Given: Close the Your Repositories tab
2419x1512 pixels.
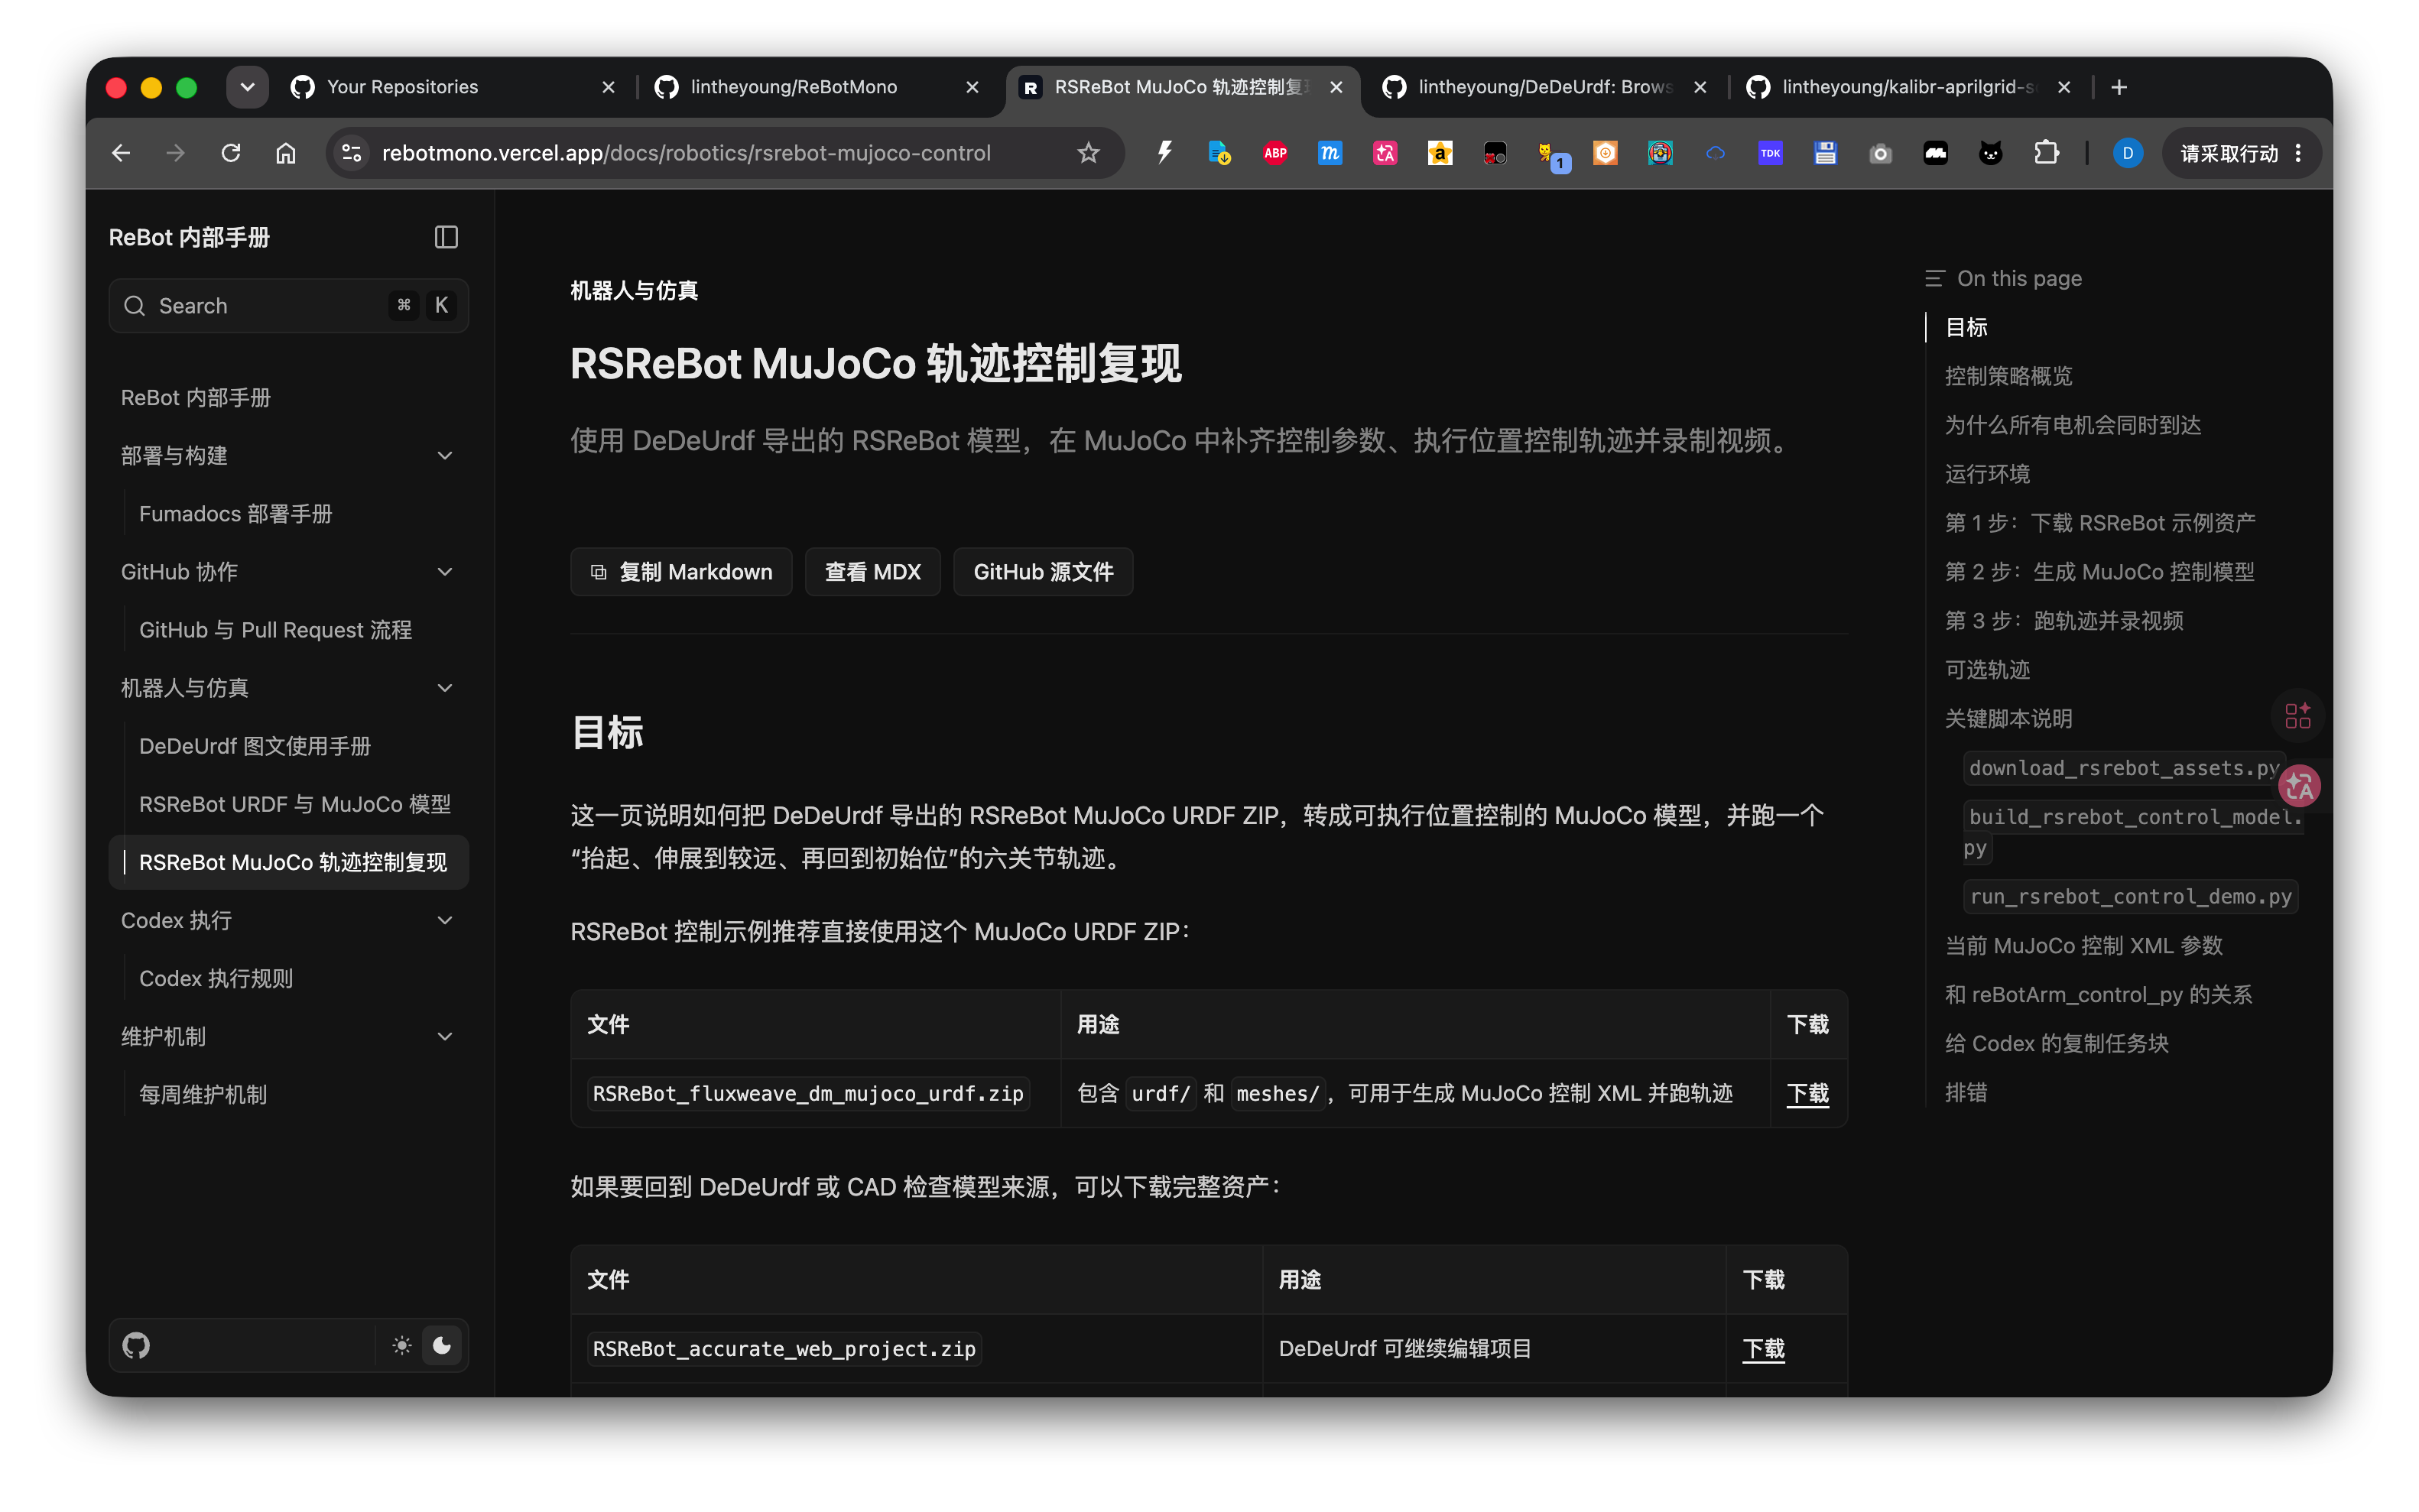Looking at the screenshot, I should point(608,87).
